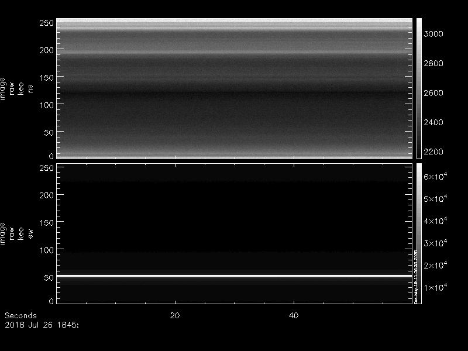Viewport: 468px width, 351px height.
Task: Click the '2600' colorbar label
Action: point(433,93)
